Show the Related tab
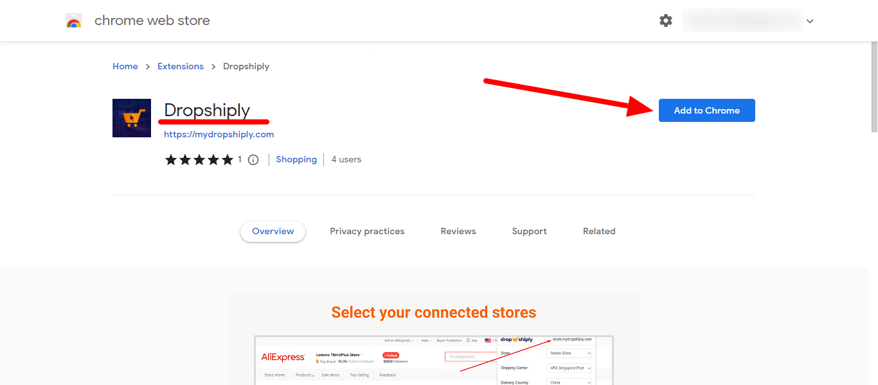The width and height of the screenshot is (878, 385). click(x=599, y=232)
